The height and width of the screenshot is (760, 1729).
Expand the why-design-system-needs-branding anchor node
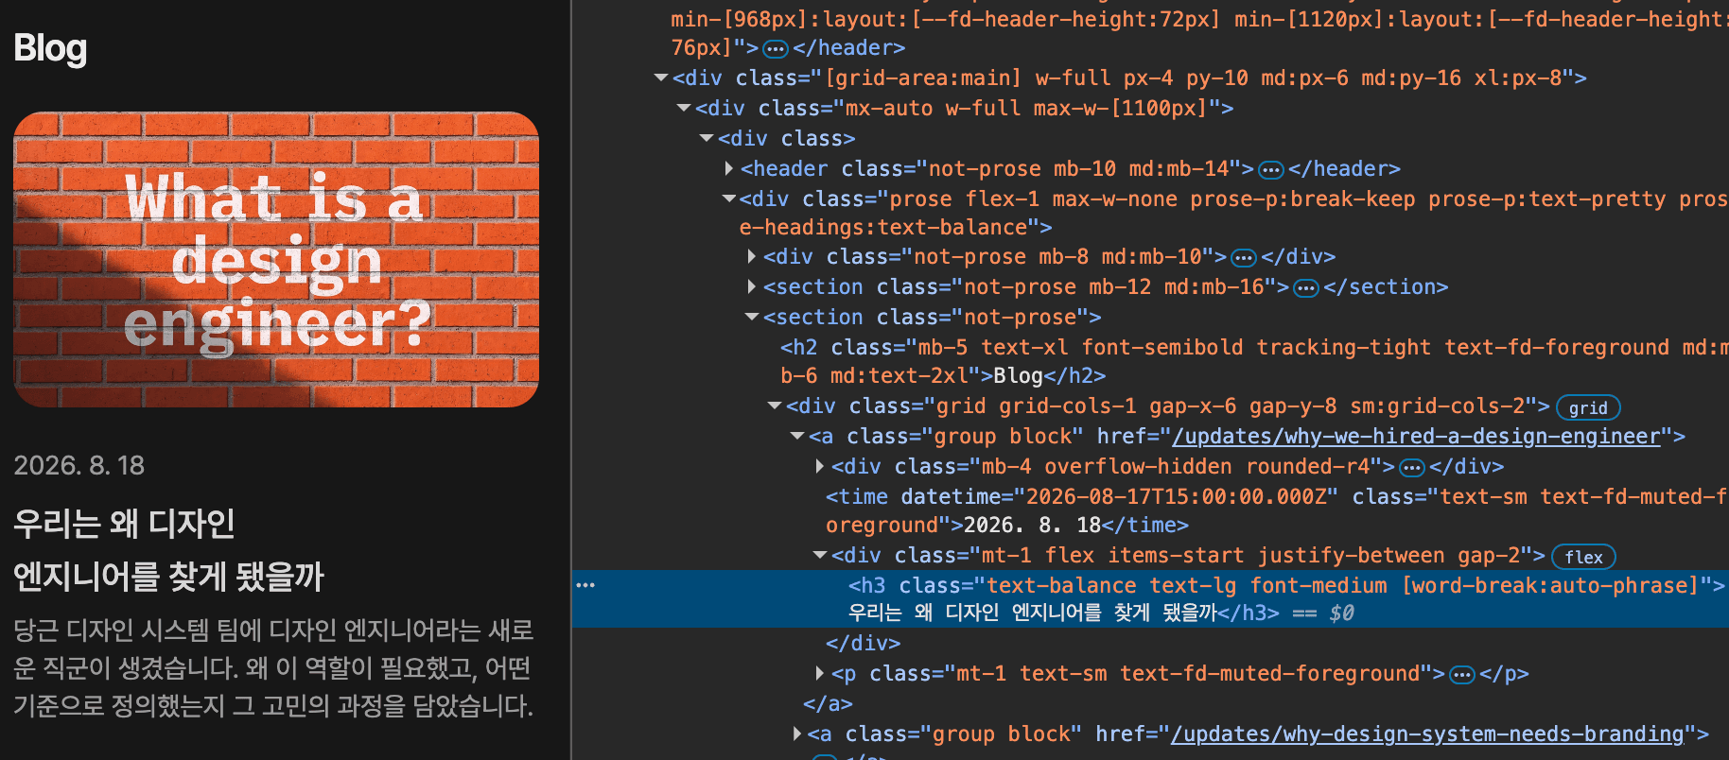(x=797, y=734)
